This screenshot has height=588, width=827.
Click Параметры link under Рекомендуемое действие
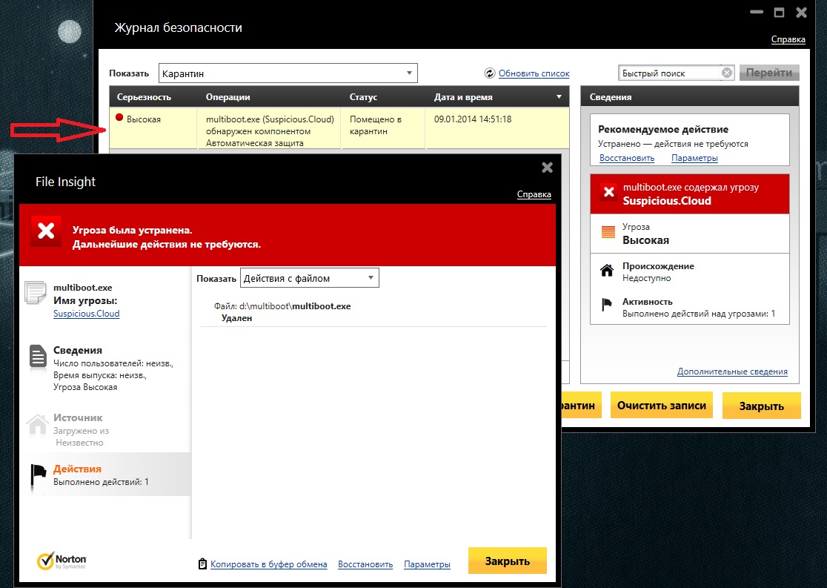pyautogui.click(x=694, y=158)
